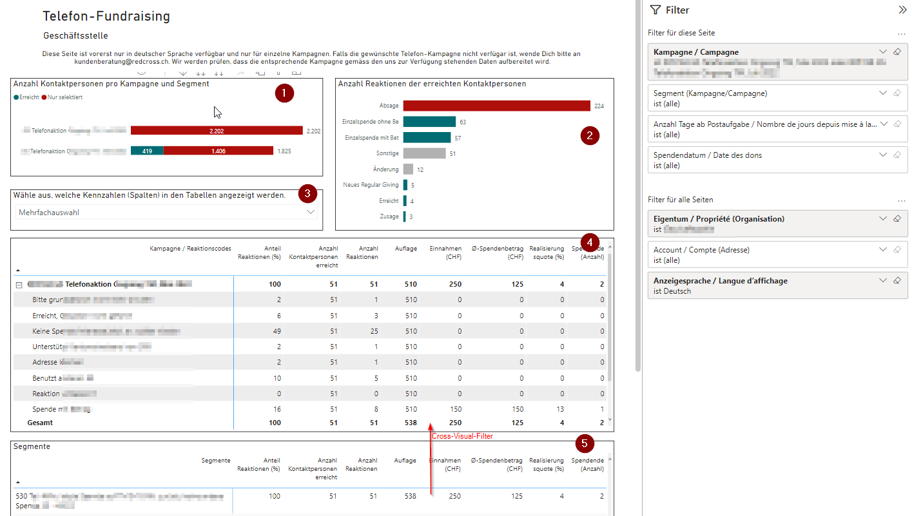Collapse the Filter pane with double chevron
Image resolution: width=912 pixels, height=516 pixels.
tap(902, 10)
